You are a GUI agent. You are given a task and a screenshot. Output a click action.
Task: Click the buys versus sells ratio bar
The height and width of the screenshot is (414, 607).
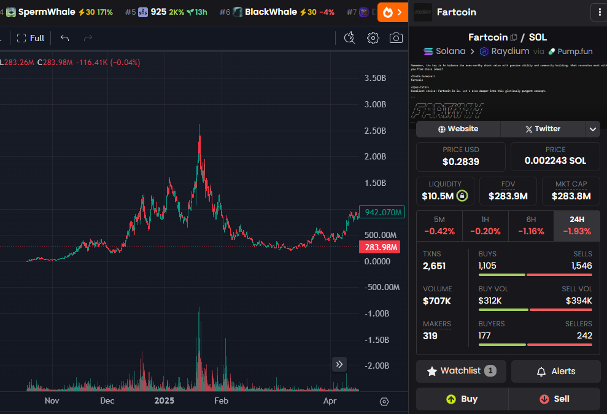point(535,275)
